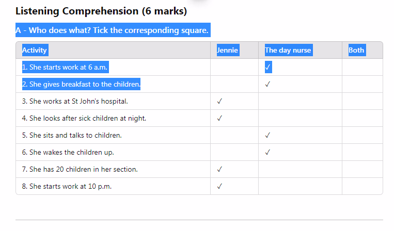Click the 'Jennie' column header
Viewport: 394px width, 231px height.
[x=228, y=50]
